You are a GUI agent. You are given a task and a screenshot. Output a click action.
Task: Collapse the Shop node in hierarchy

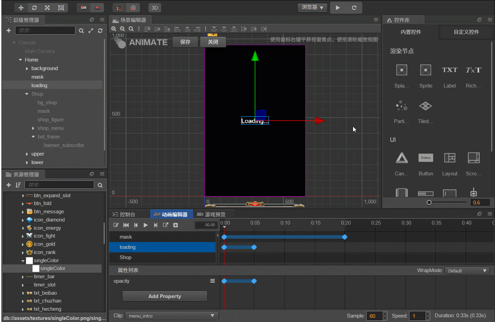(27, 94)
